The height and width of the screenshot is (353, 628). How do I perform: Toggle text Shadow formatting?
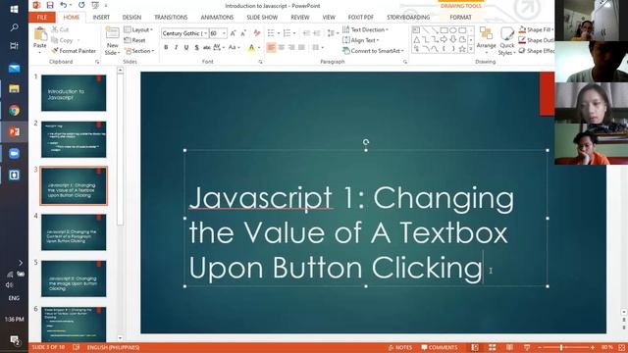(x=196, y=48)
